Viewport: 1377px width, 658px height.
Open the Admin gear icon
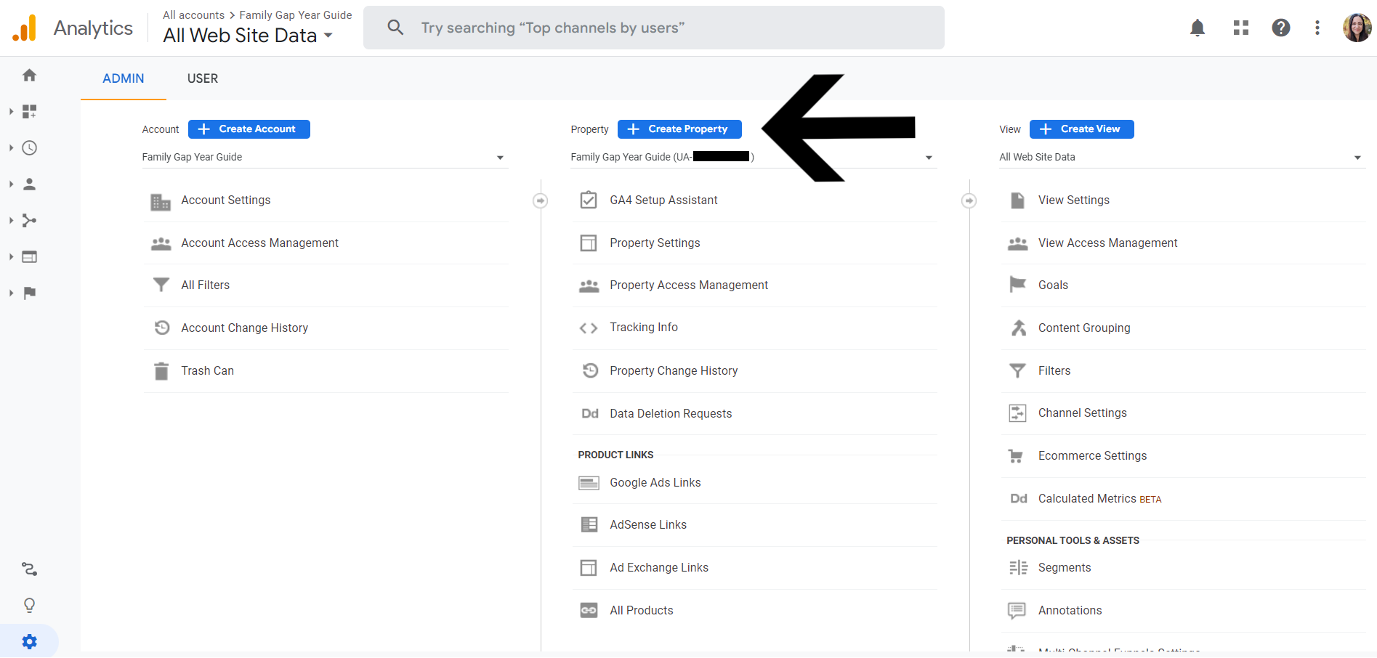(29, 641)
